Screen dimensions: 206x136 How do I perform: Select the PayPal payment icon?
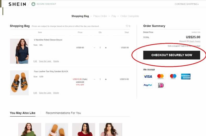148,85
